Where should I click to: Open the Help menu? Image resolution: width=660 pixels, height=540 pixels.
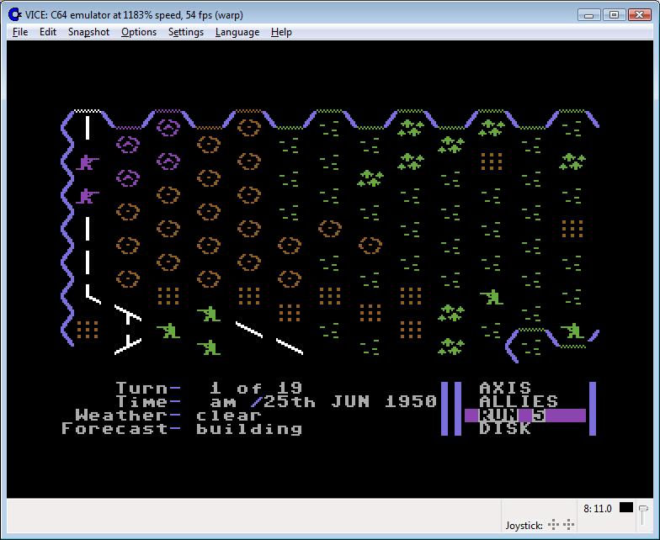281,32
